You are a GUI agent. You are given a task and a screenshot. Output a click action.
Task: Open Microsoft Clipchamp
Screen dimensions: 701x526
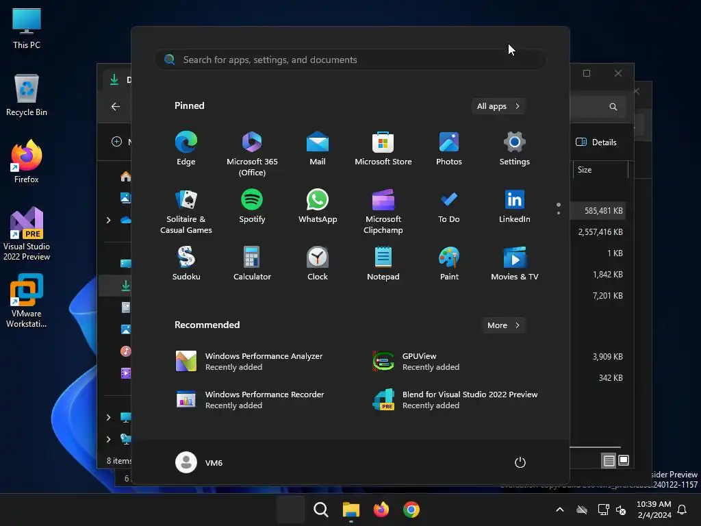pos(383,212)
